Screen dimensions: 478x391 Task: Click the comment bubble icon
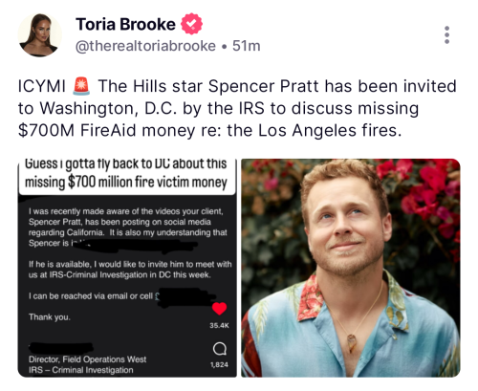pos(220,349)
